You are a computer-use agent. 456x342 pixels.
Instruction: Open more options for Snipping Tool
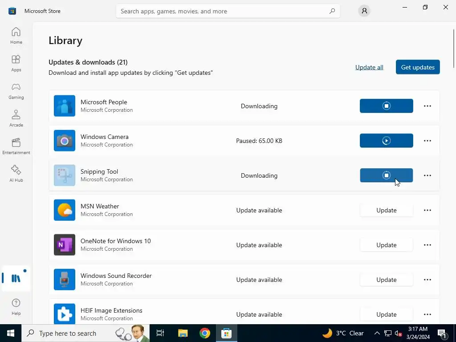coord(427,175)
